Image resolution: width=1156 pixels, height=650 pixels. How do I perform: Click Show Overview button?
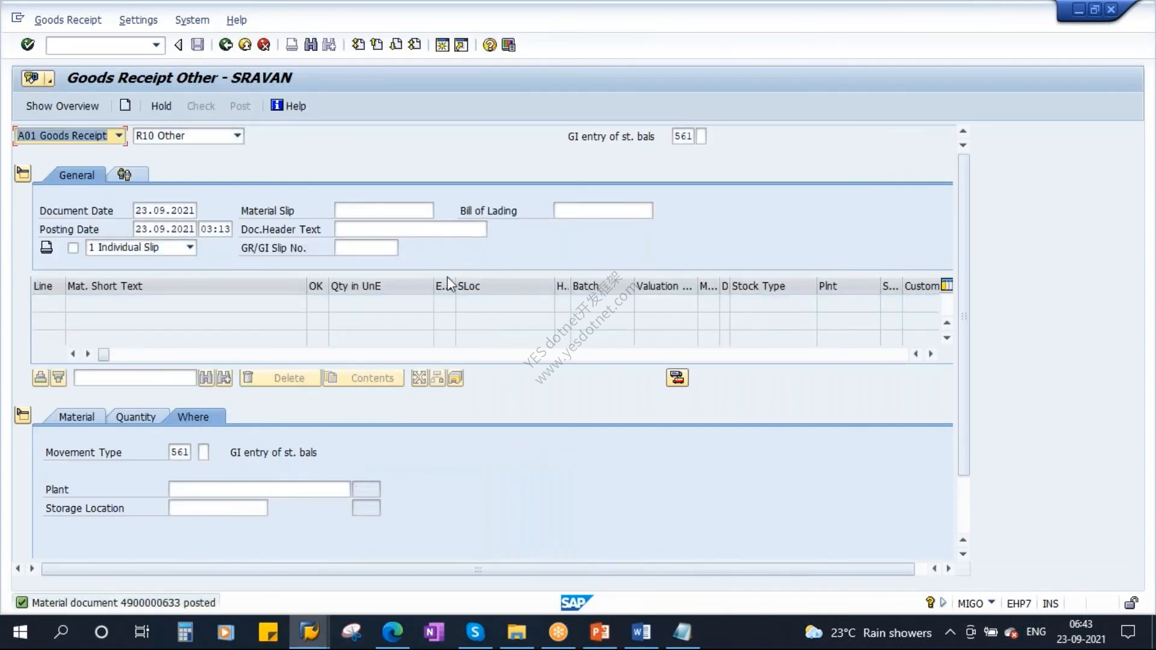point(62,106)
